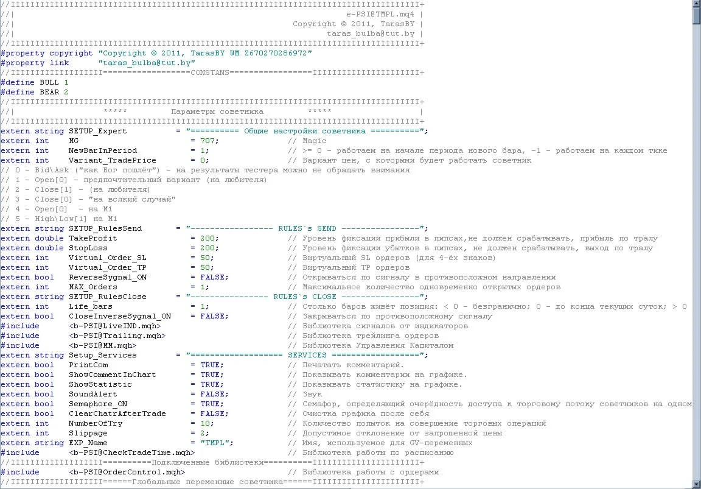Screen dimensions: 701x489
Task: Click the NumberOfTry value 10
Action: pos(205,423)
